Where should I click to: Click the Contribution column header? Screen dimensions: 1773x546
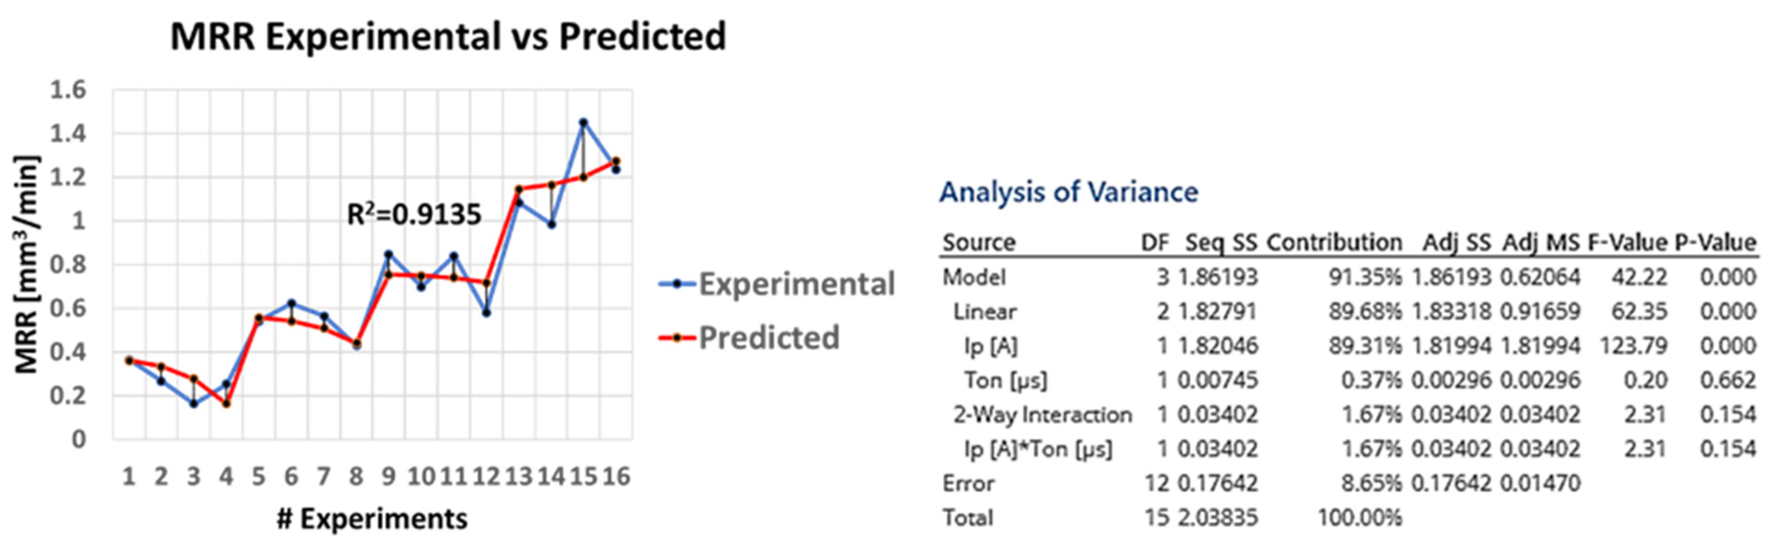click(1334, 243)
